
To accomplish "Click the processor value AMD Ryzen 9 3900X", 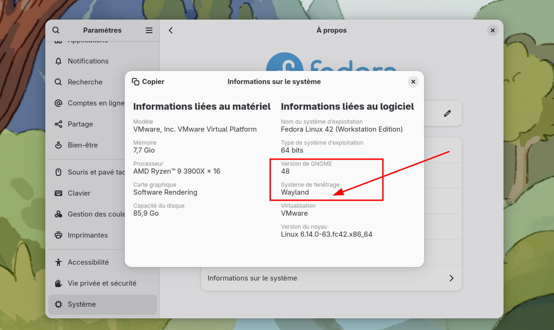I will (177, 171).
